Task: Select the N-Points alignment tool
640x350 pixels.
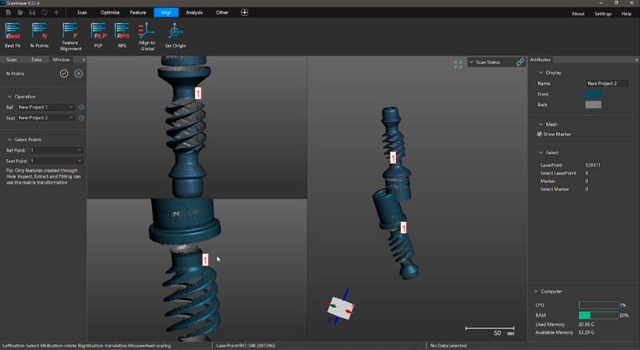Action: [39, 32]
